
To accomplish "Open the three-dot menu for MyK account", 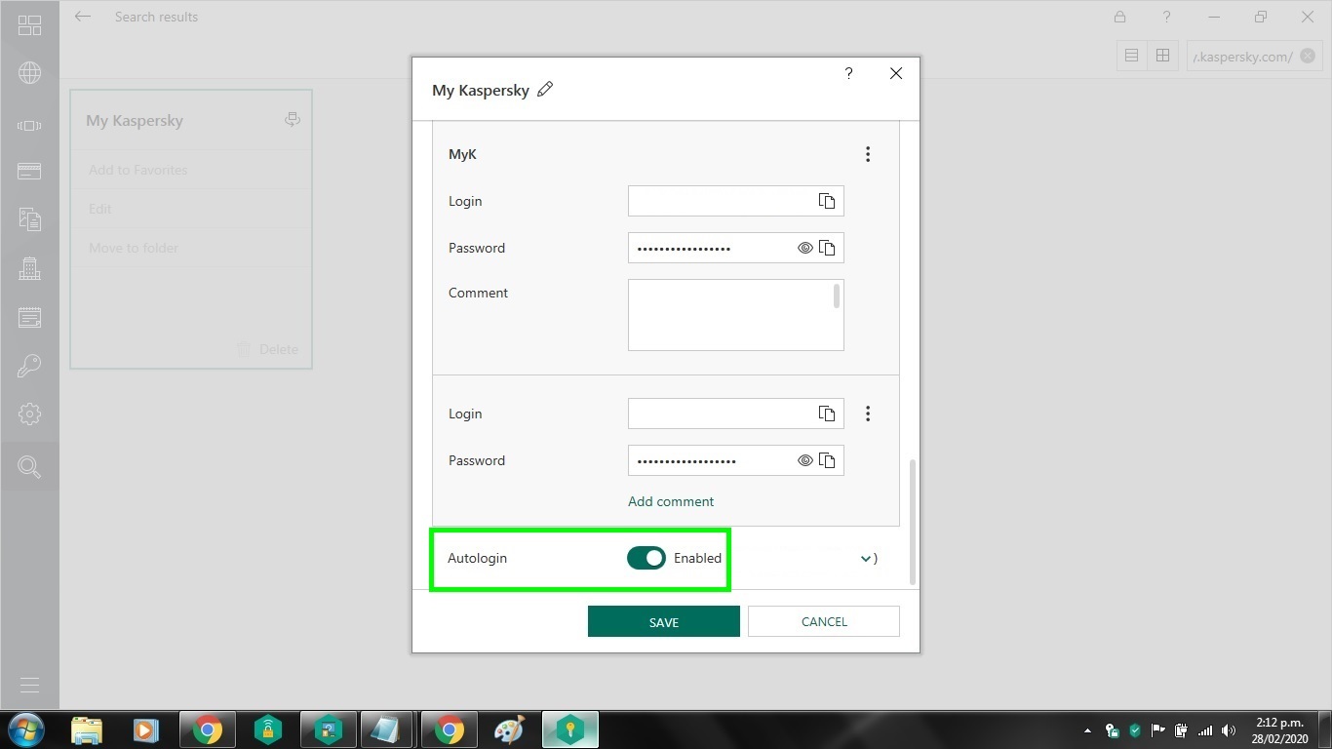I will tap(868, 154).
